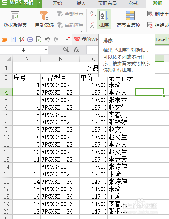Switch to the 页面布局 ribbon tab
Image resolution: width=169 pixels, height=219 pixels.
pyautogui.click(x=107, y=4)
